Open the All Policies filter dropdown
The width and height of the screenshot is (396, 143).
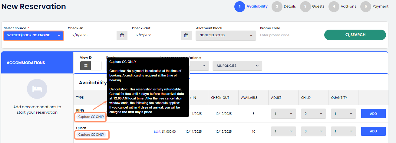pos(237,66)
